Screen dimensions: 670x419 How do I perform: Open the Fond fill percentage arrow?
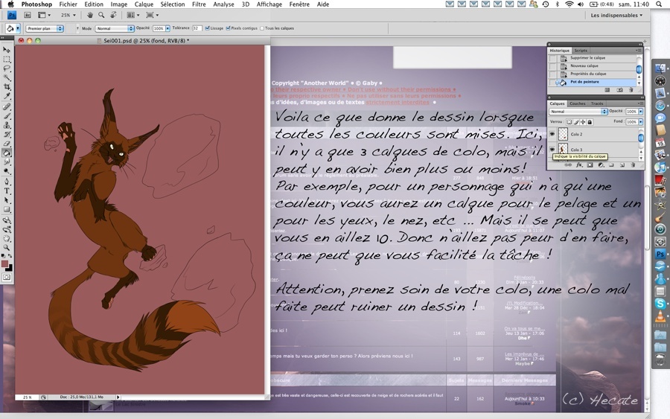640,122
